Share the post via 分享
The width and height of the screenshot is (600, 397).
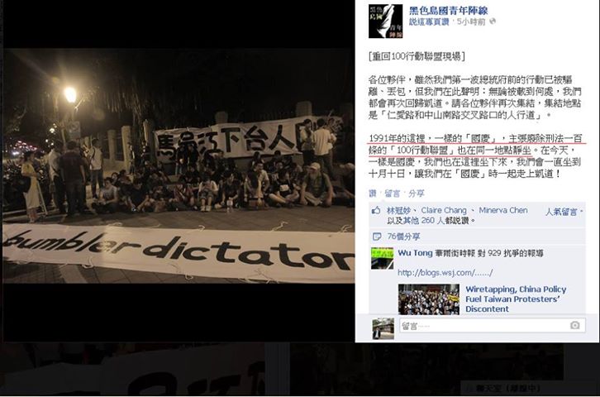[x=417, y=194]
